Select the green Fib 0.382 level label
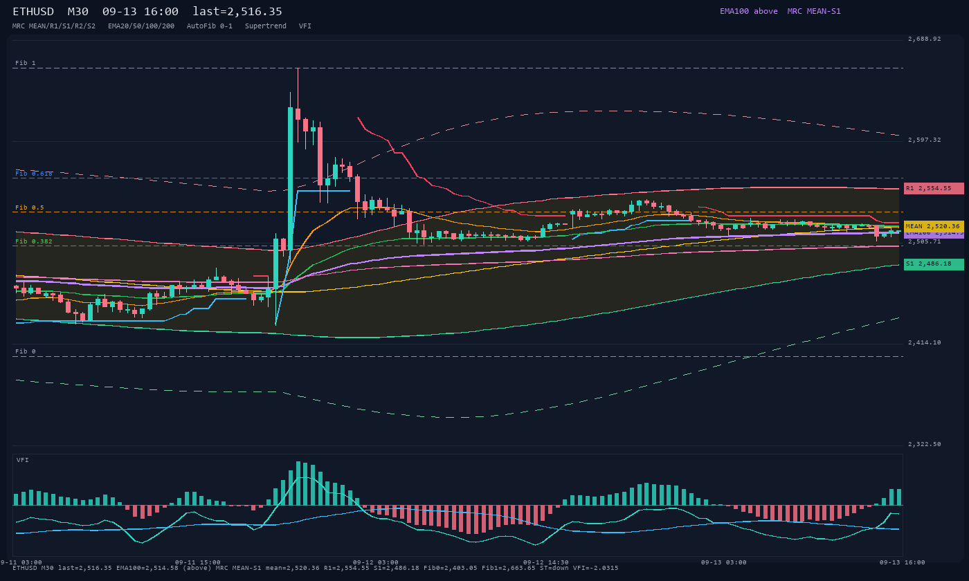Viewport: 969px width, 581px height. (x=34, y=241)
